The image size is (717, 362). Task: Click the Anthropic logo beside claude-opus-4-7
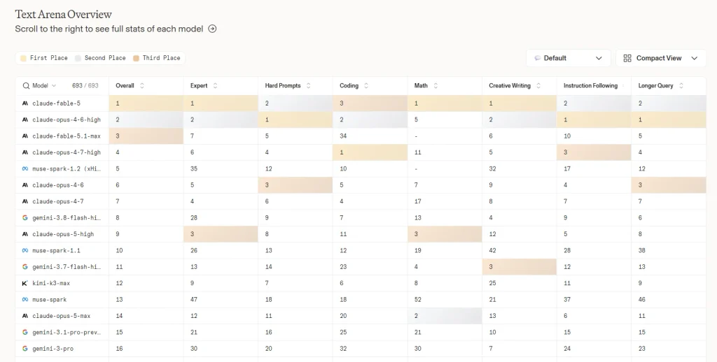pos(25,201)
